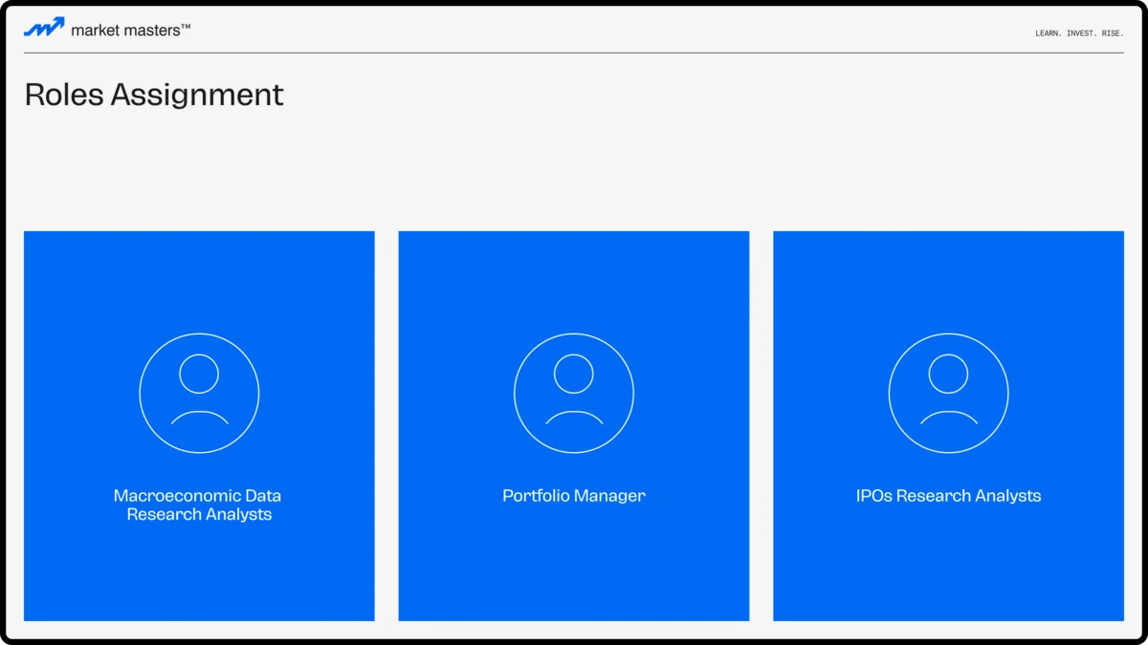Click the word "LEARN." in the tagline

[x=1047, y=33]
